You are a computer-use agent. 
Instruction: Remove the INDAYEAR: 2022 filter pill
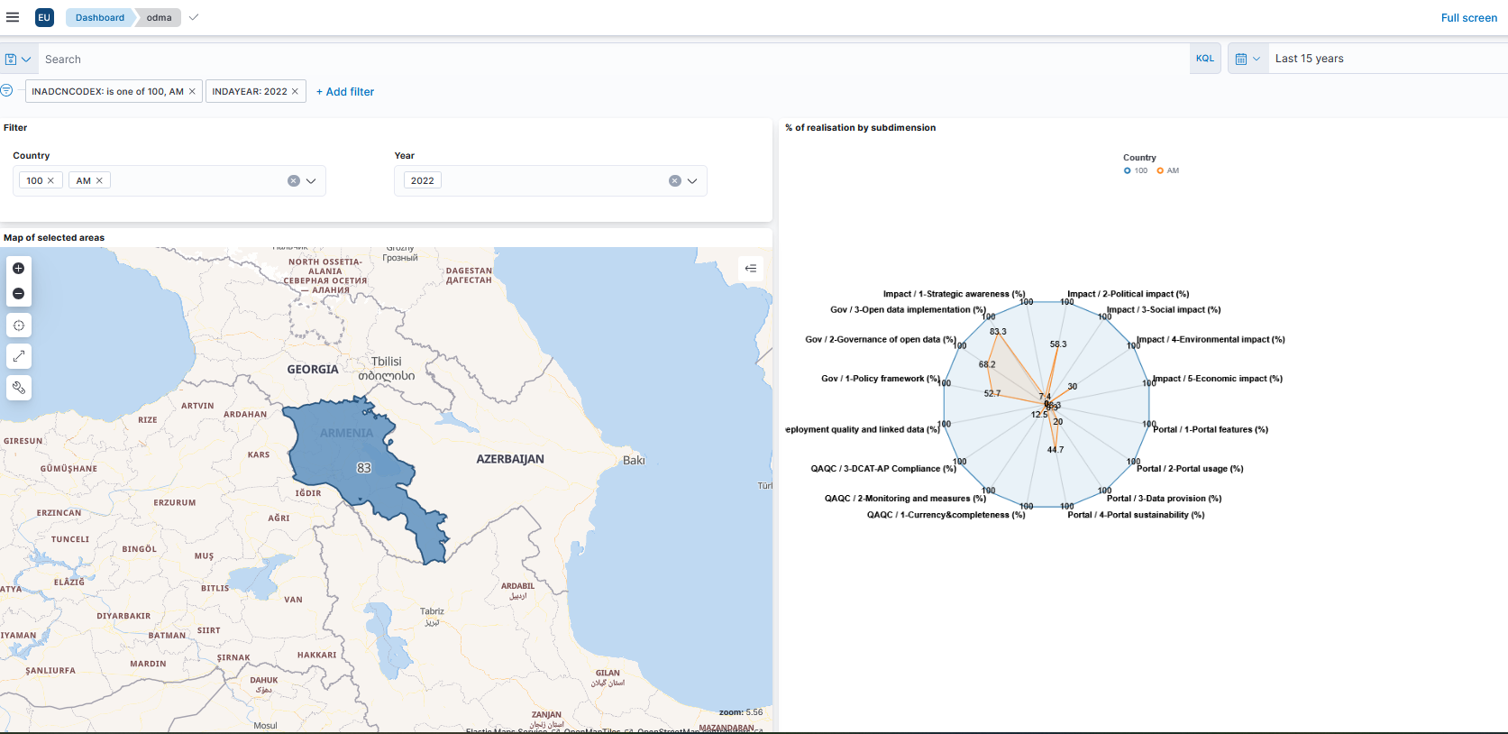[295, 92]
